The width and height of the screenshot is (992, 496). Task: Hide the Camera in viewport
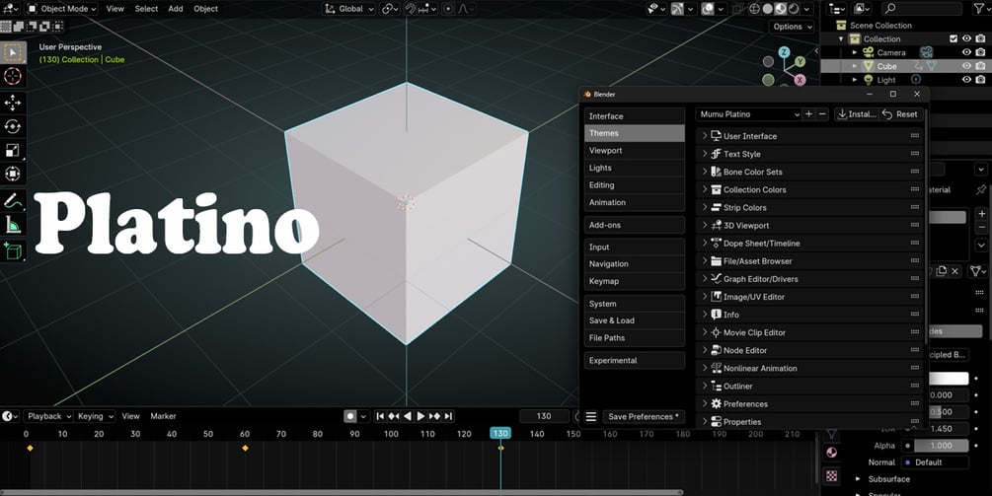[x=966, y=52]
